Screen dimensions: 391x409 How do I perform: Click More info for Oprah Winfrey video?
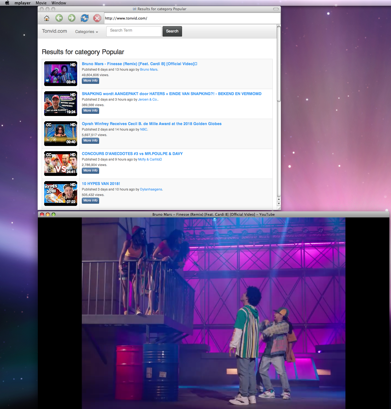(90, 141)
